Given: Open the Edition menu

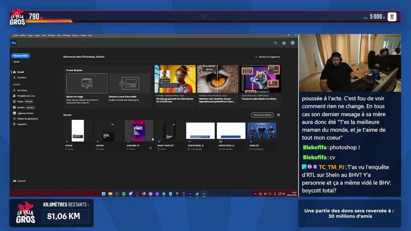Looking at the screenshot, I should click(23, 35).
